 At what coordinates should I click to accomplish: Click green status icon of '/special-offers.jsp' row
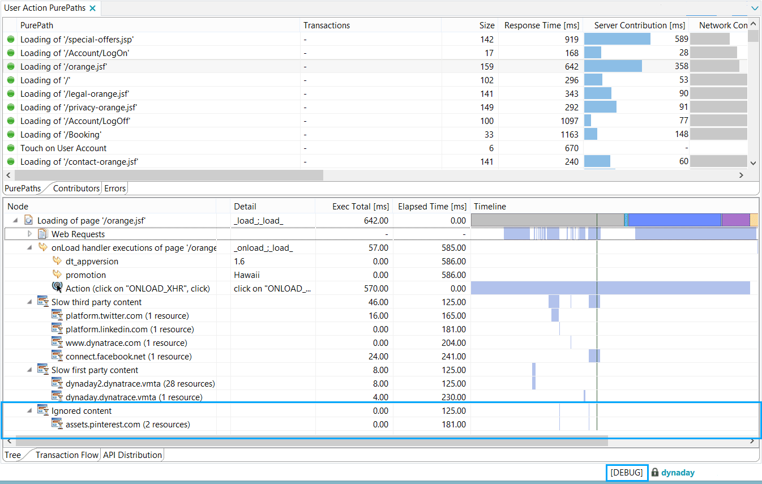click(x=10, y=40)
